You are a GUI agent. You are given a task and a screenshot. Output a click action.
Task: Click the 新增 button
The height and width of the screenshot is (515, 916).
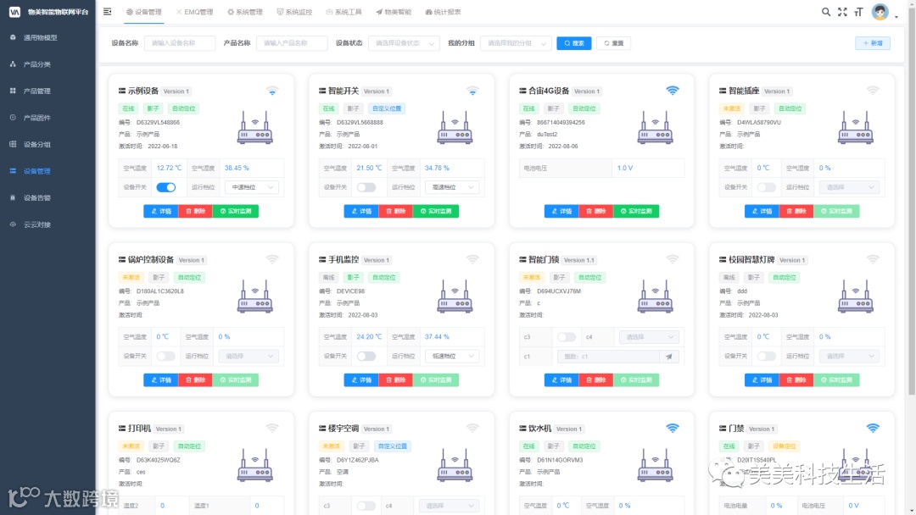[x=873, y=43]
